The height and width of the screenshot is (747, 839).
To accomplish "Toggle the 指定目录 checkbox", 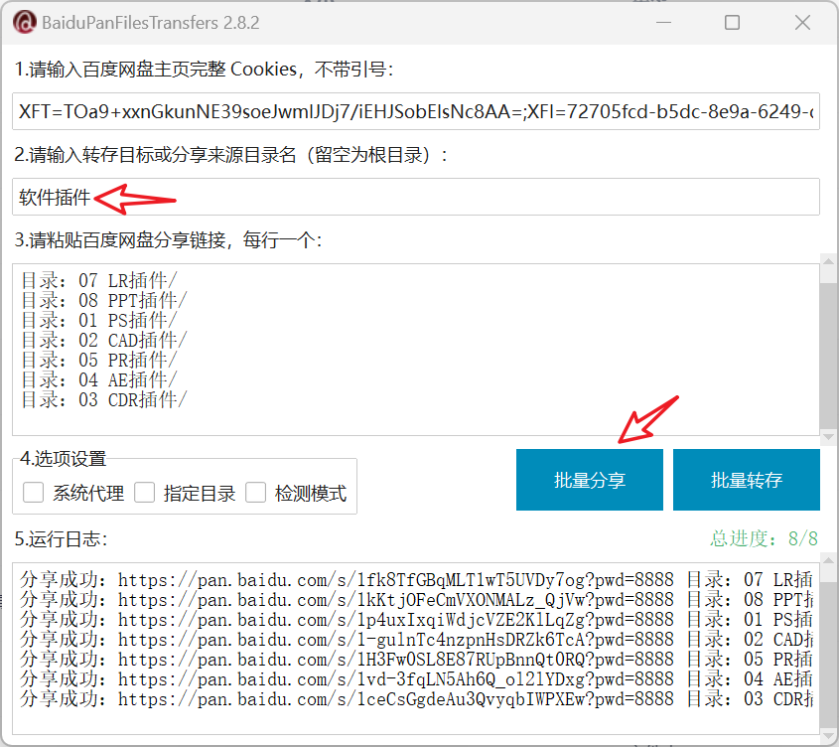I will (145, 493).
